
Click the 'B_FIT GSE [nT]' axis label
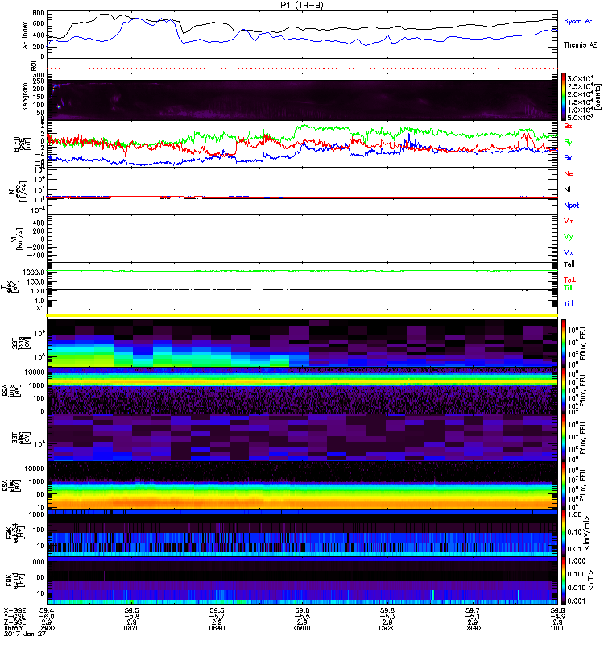tap(23, 144)
